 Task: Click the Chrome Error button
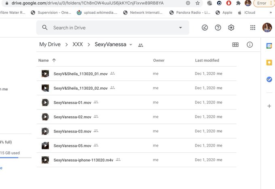coord(264,3)
